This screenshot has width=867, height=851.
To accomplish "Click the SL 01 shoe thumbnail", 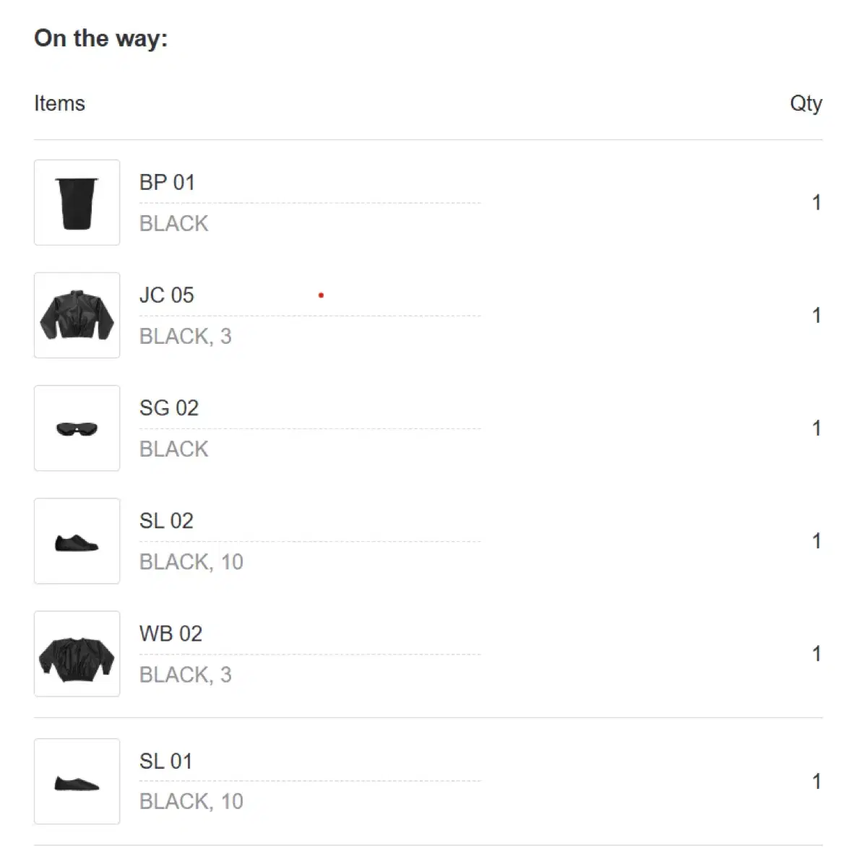I will (77, 781).
